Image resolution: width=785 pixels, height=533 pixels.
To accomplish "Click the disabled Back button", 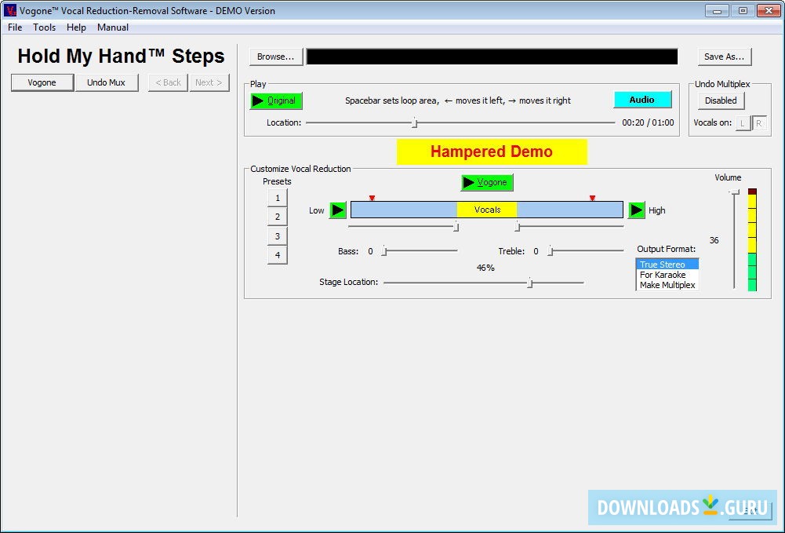I will tap(168, 82).
